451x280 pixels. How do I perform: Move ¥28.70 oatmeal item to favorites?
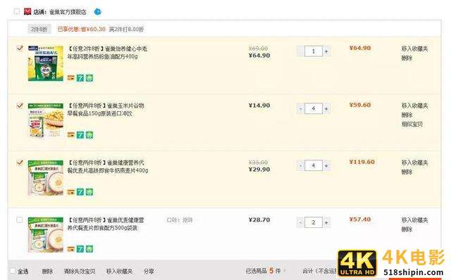click(415, 220)
